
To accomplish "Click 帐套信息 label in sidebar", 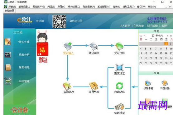I will 24,67.
